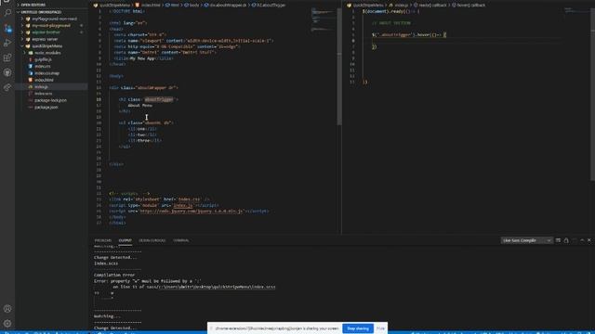Open package.json in explorer
This screenshot has height=334, width=595.
click(x=46, y=108)
